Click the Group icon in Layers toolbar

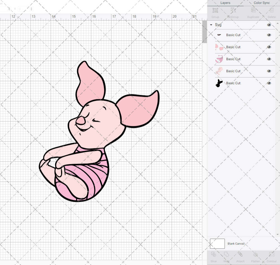click(x=215, y=10)
